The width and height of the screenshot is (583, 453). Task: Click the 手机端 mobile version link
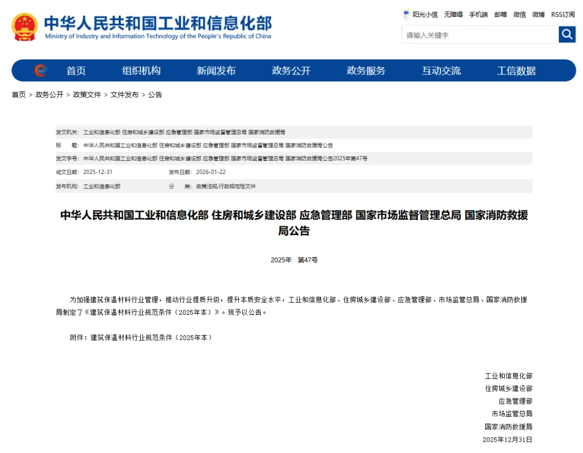(478, 15)
